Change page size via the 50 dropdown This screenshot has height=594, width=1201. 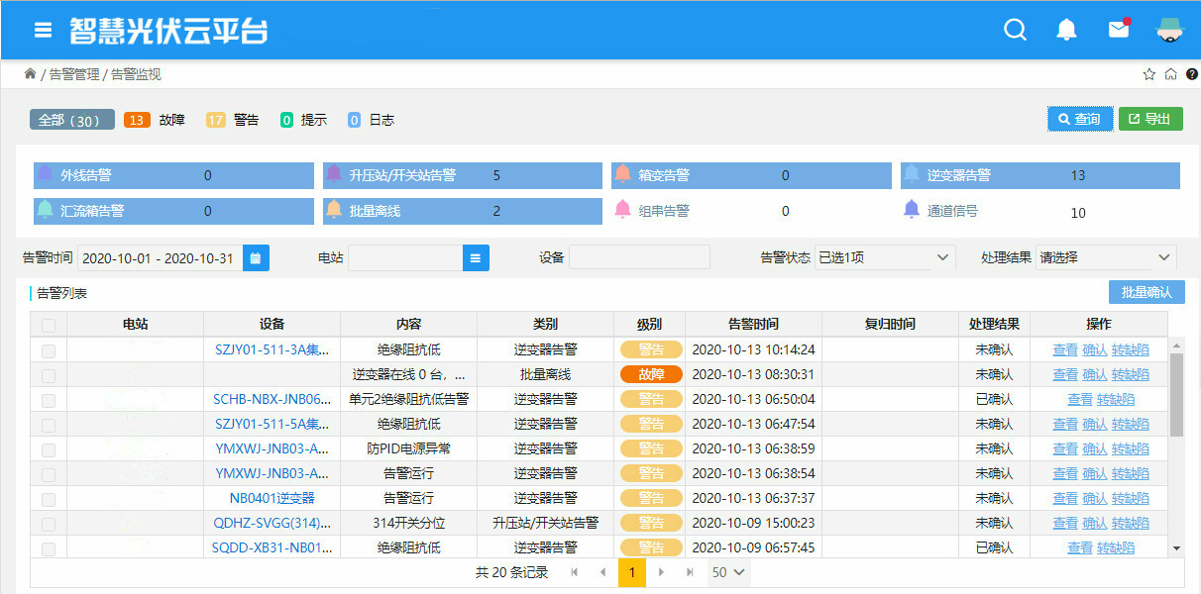728,572
